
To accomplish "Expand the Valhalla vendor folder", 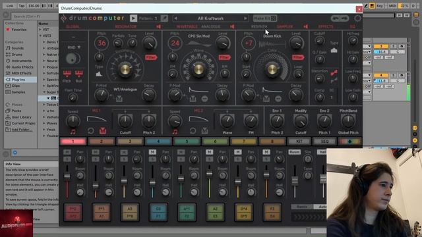I will (44, 117).
